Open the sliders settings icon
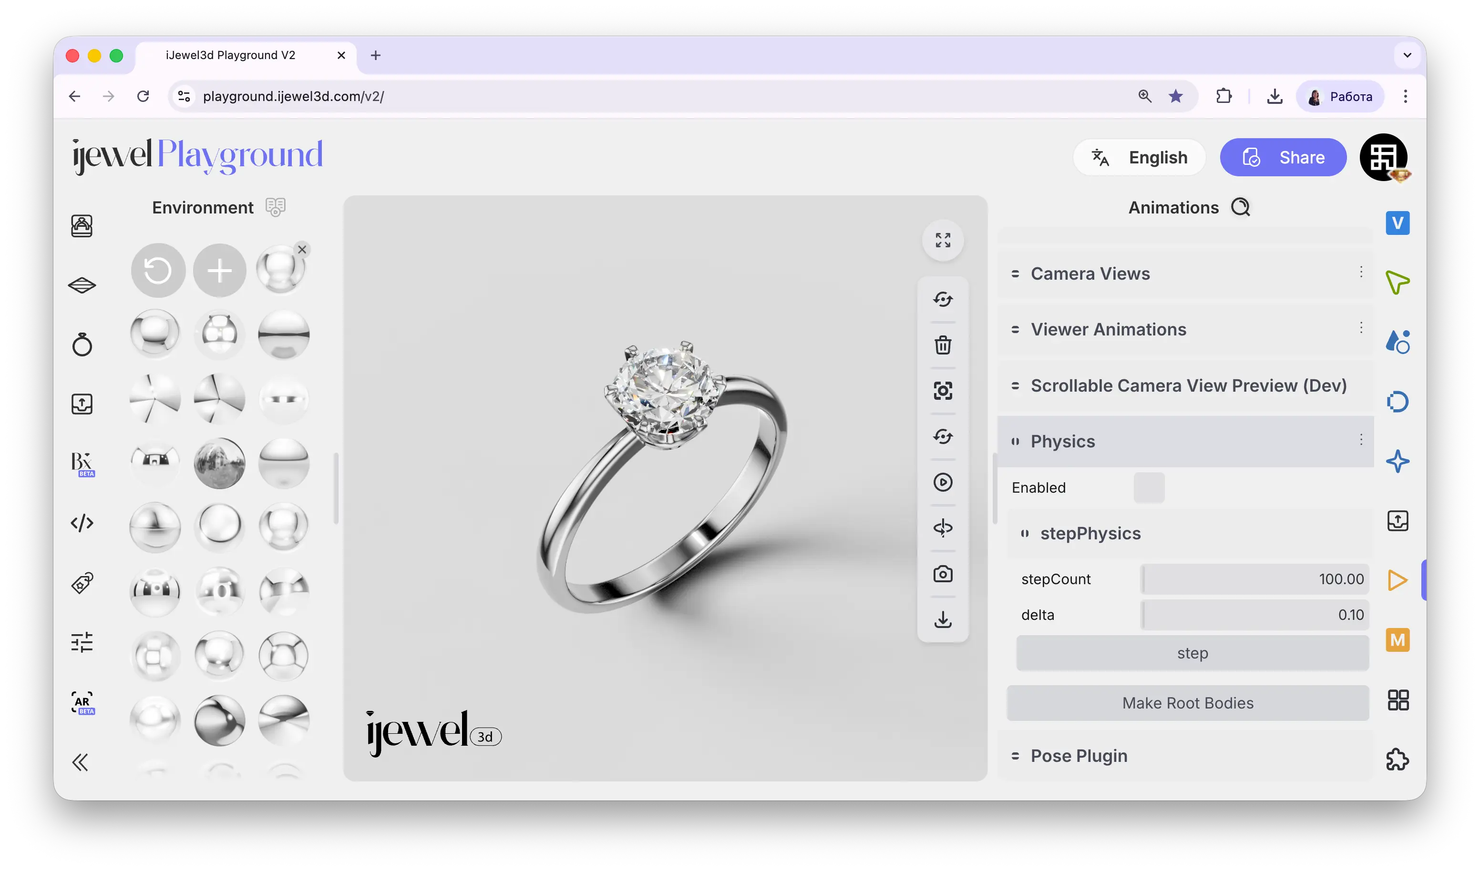Screen dimensions: 1480x871 (82, 642)
